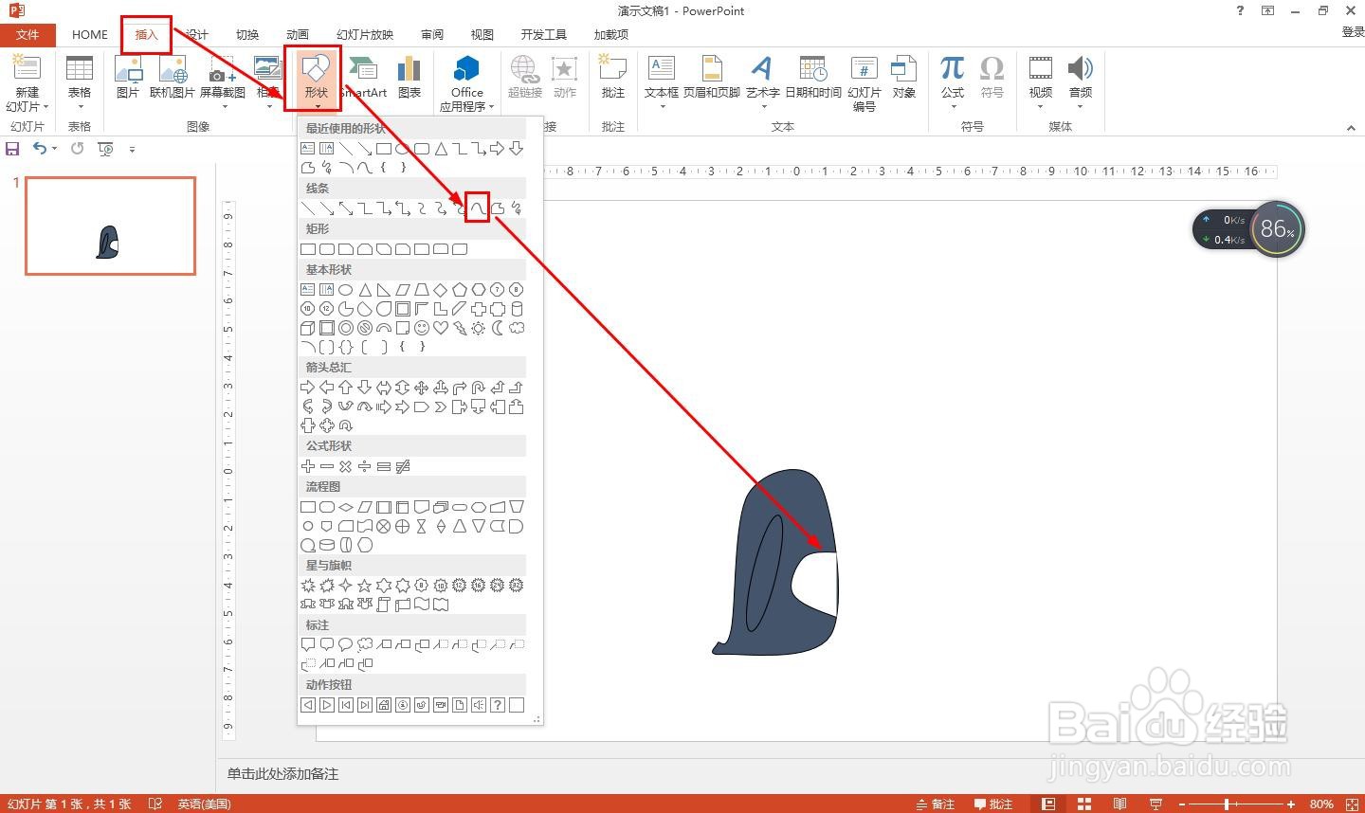Pick the Sound action button
Screen dimensions: 1365x813
point(479,705)
